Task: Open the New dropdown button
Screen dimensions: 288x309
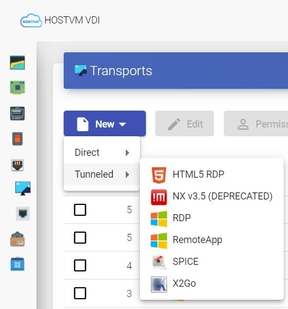Action: coord(105,124)
